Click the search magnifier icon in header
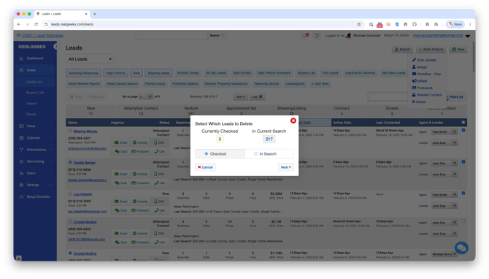This screenshot has width=489, height=279. tap(223, 36)
